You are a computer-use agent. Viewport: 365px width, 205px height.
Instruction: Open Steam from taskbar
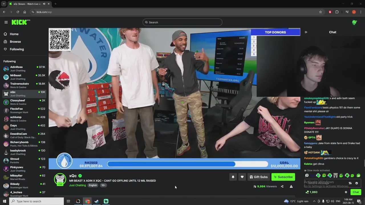97,201
